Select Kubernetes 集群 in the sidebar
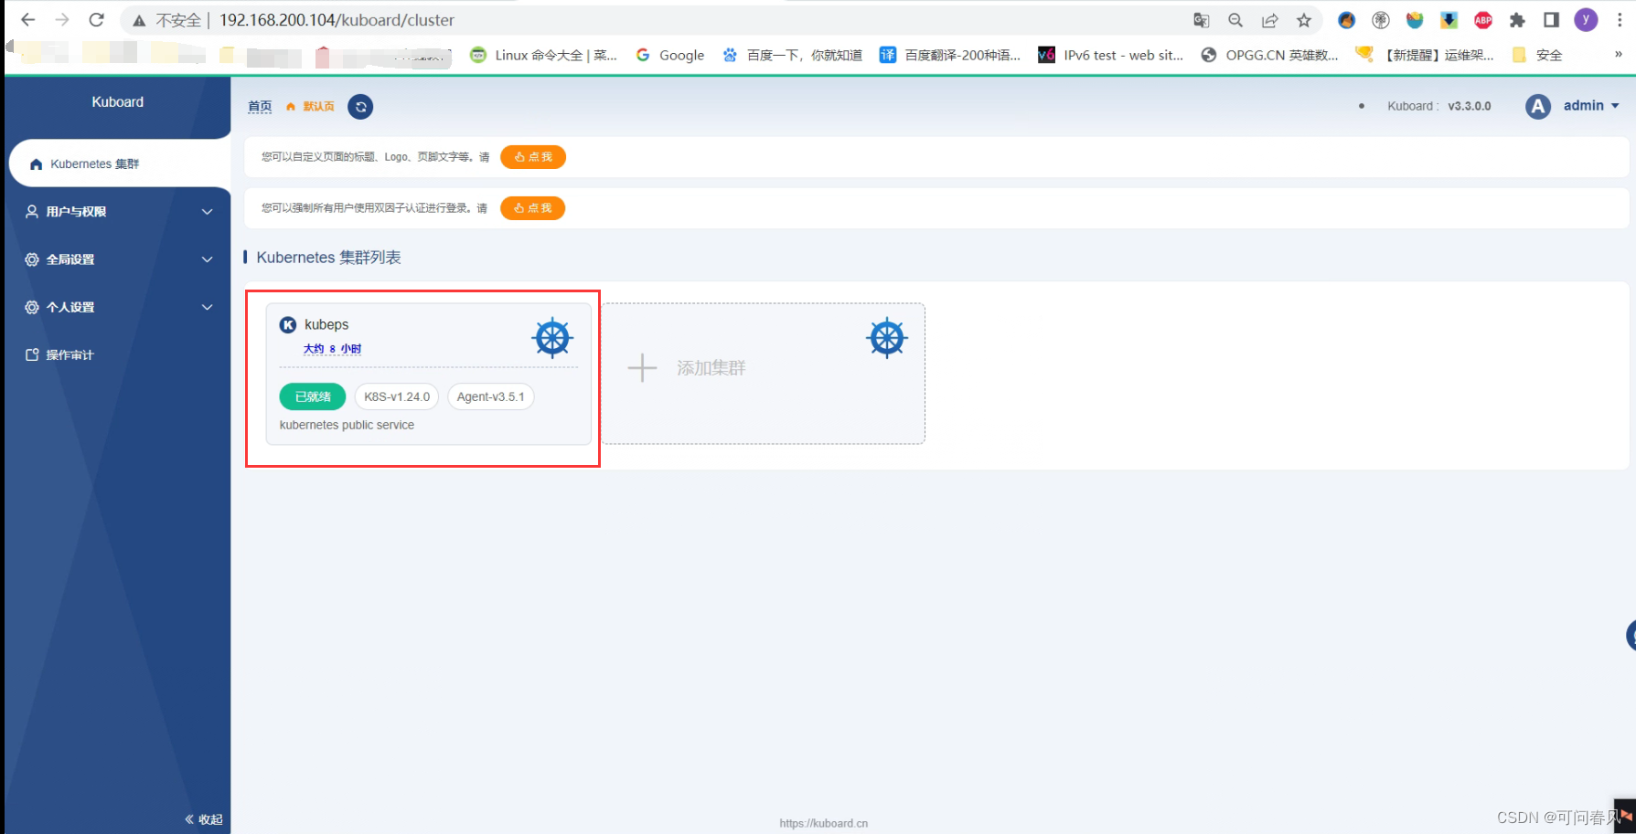The image size is (1636, 834). pos(119,164)
